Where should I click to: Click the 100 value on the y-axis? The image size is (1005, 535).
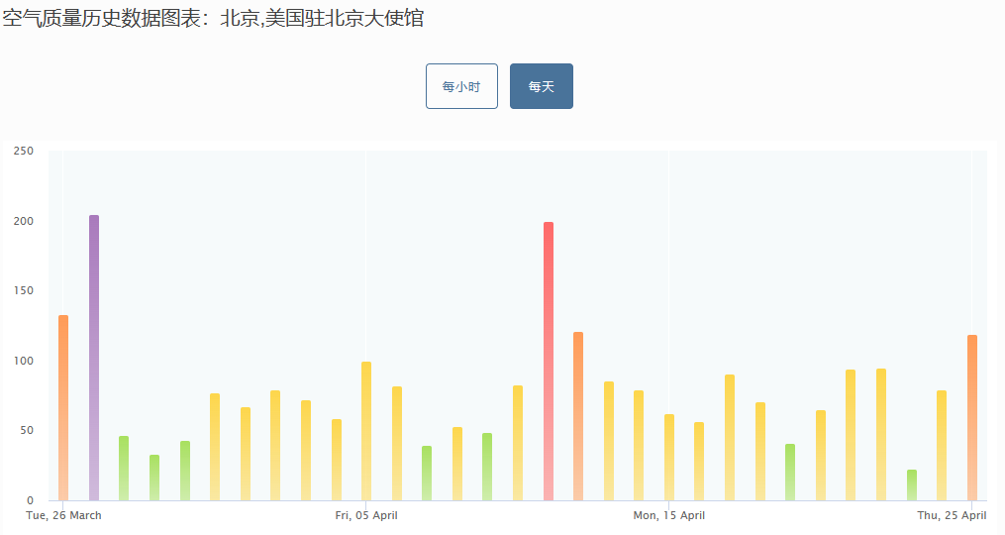point(23,361)
